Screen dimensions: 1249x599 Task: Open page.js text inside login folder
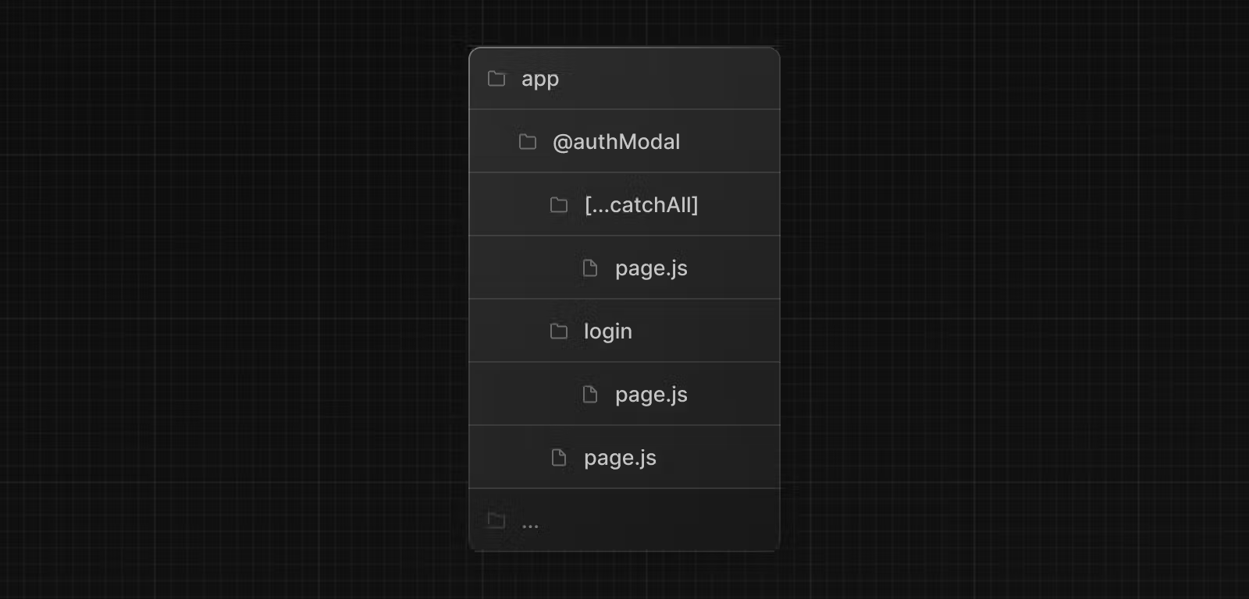(x=651, y=395)
